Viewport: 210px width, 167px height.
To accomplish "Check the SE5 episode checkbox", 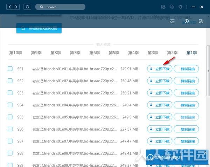I will point(10,117).
